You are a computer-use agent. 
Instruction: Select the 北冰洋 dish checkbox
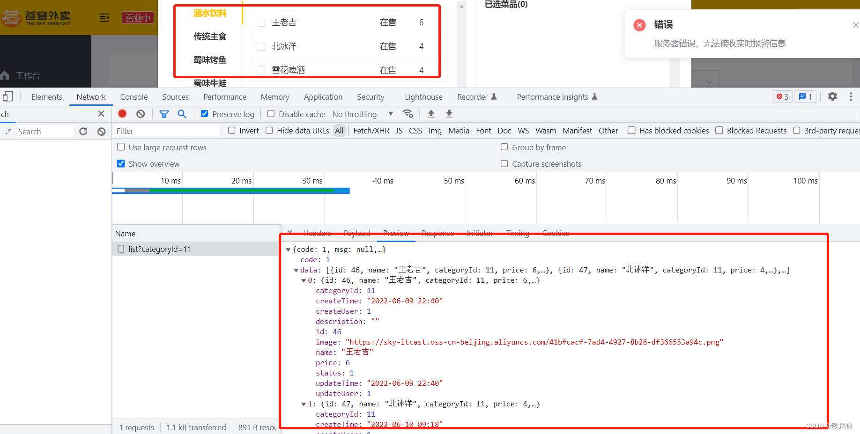pyautogui.click(x=262, y=46)
